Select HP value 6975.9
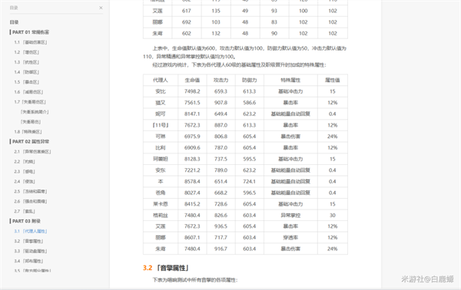The image size is (461, 290). [192, 137]
